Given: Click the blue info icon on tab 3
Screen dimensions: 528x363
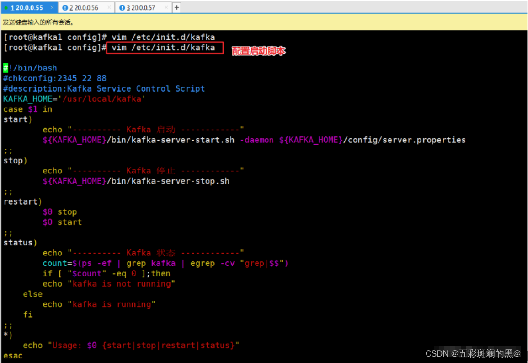Looking at the screenshot, I should pyautogui.click(x=122, y=8).
